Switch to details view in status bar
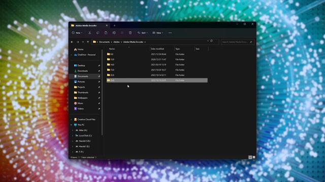The height and width of the screenshot is (182, 325). pyautogui.click(x=250, y=157)
